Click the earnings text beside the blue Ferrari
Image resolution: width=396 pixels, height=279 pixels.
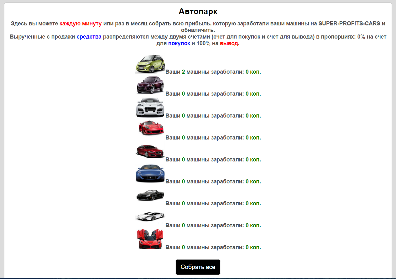(213, 182)
